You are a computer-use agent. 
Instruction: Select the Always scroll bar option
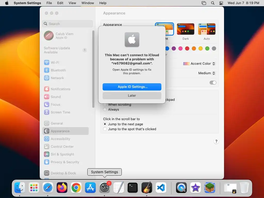pyautogui.click(x=105, y=109)
